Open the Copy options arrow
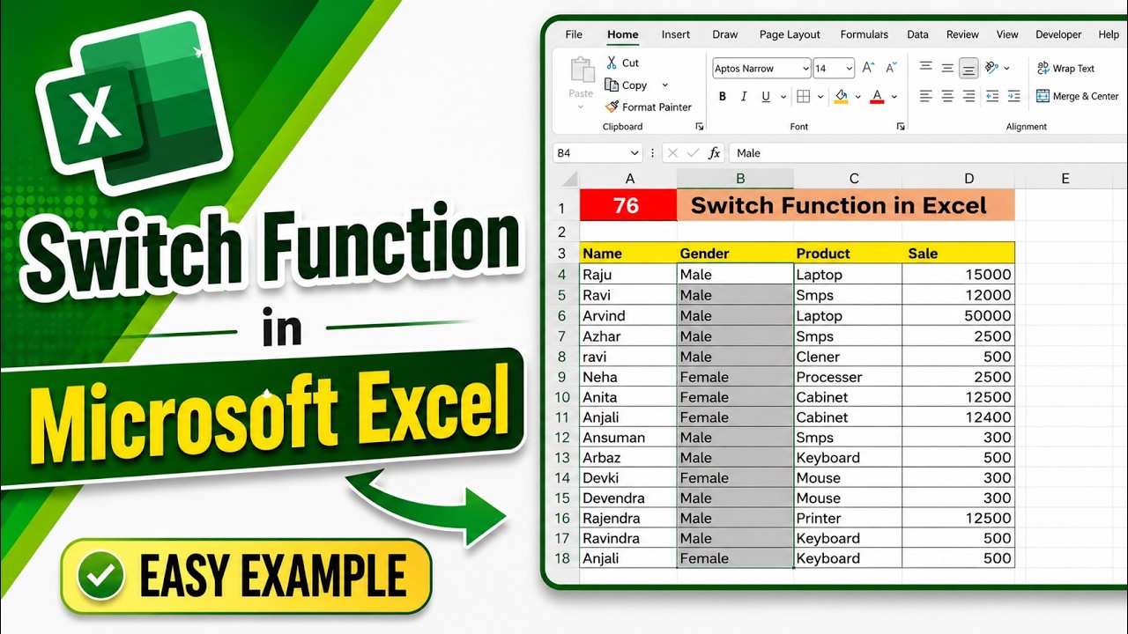This screenshot has height=634, width=1128. [x=664, y=85]
